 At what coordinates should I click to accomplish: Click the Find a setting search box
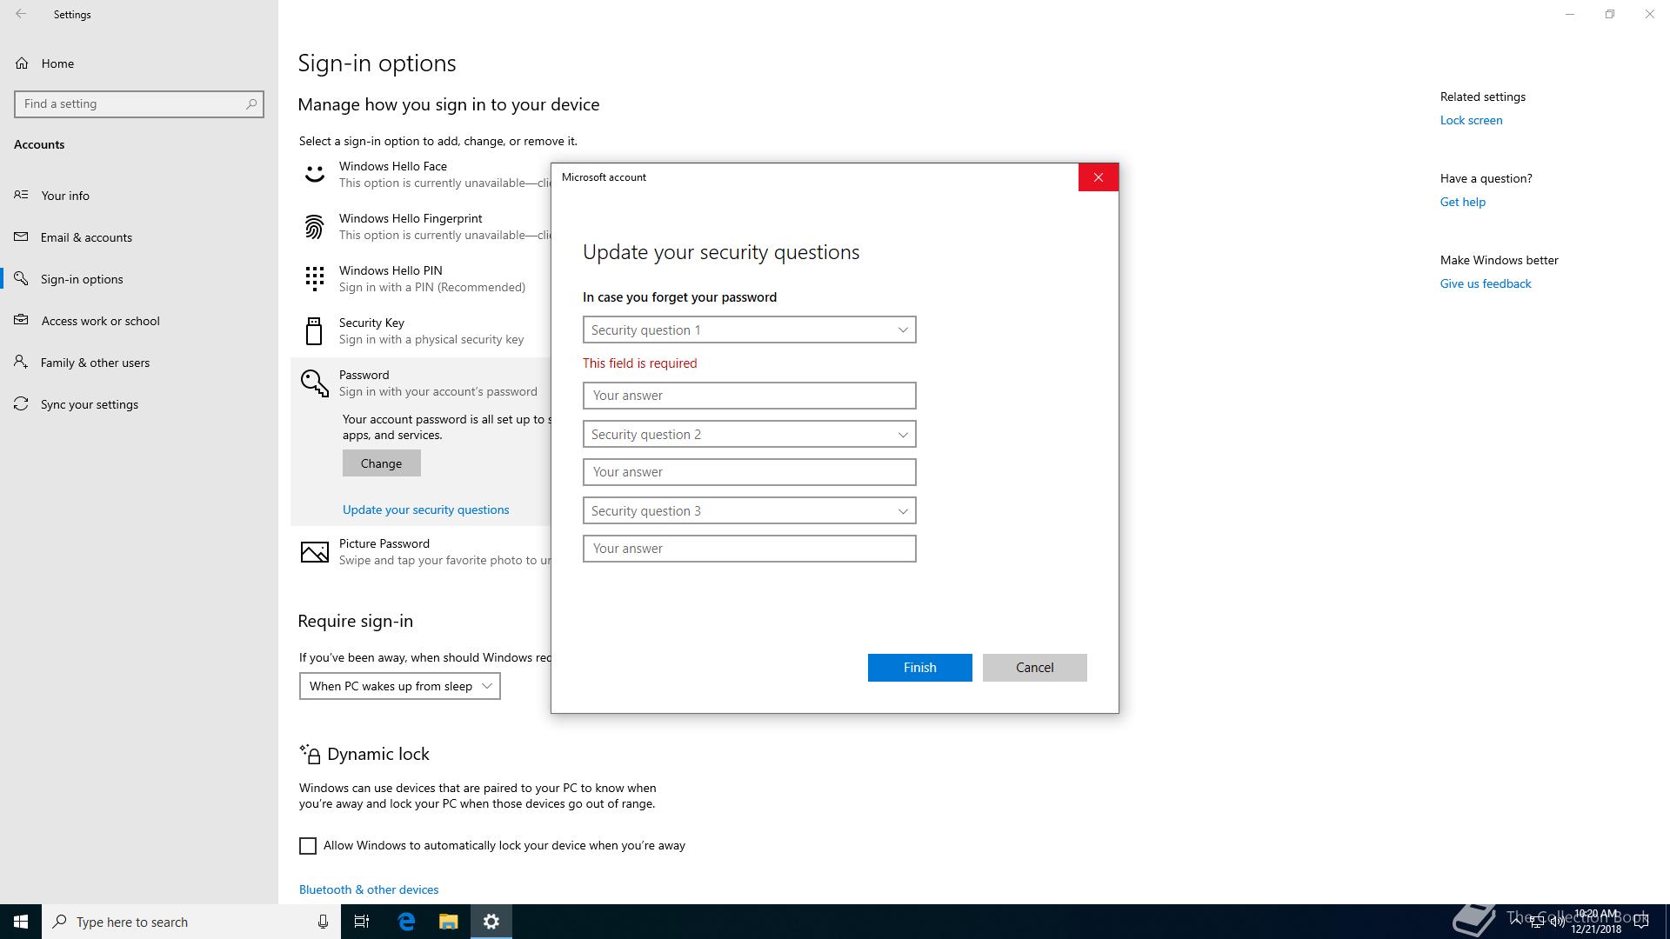[x=139, y=103]
